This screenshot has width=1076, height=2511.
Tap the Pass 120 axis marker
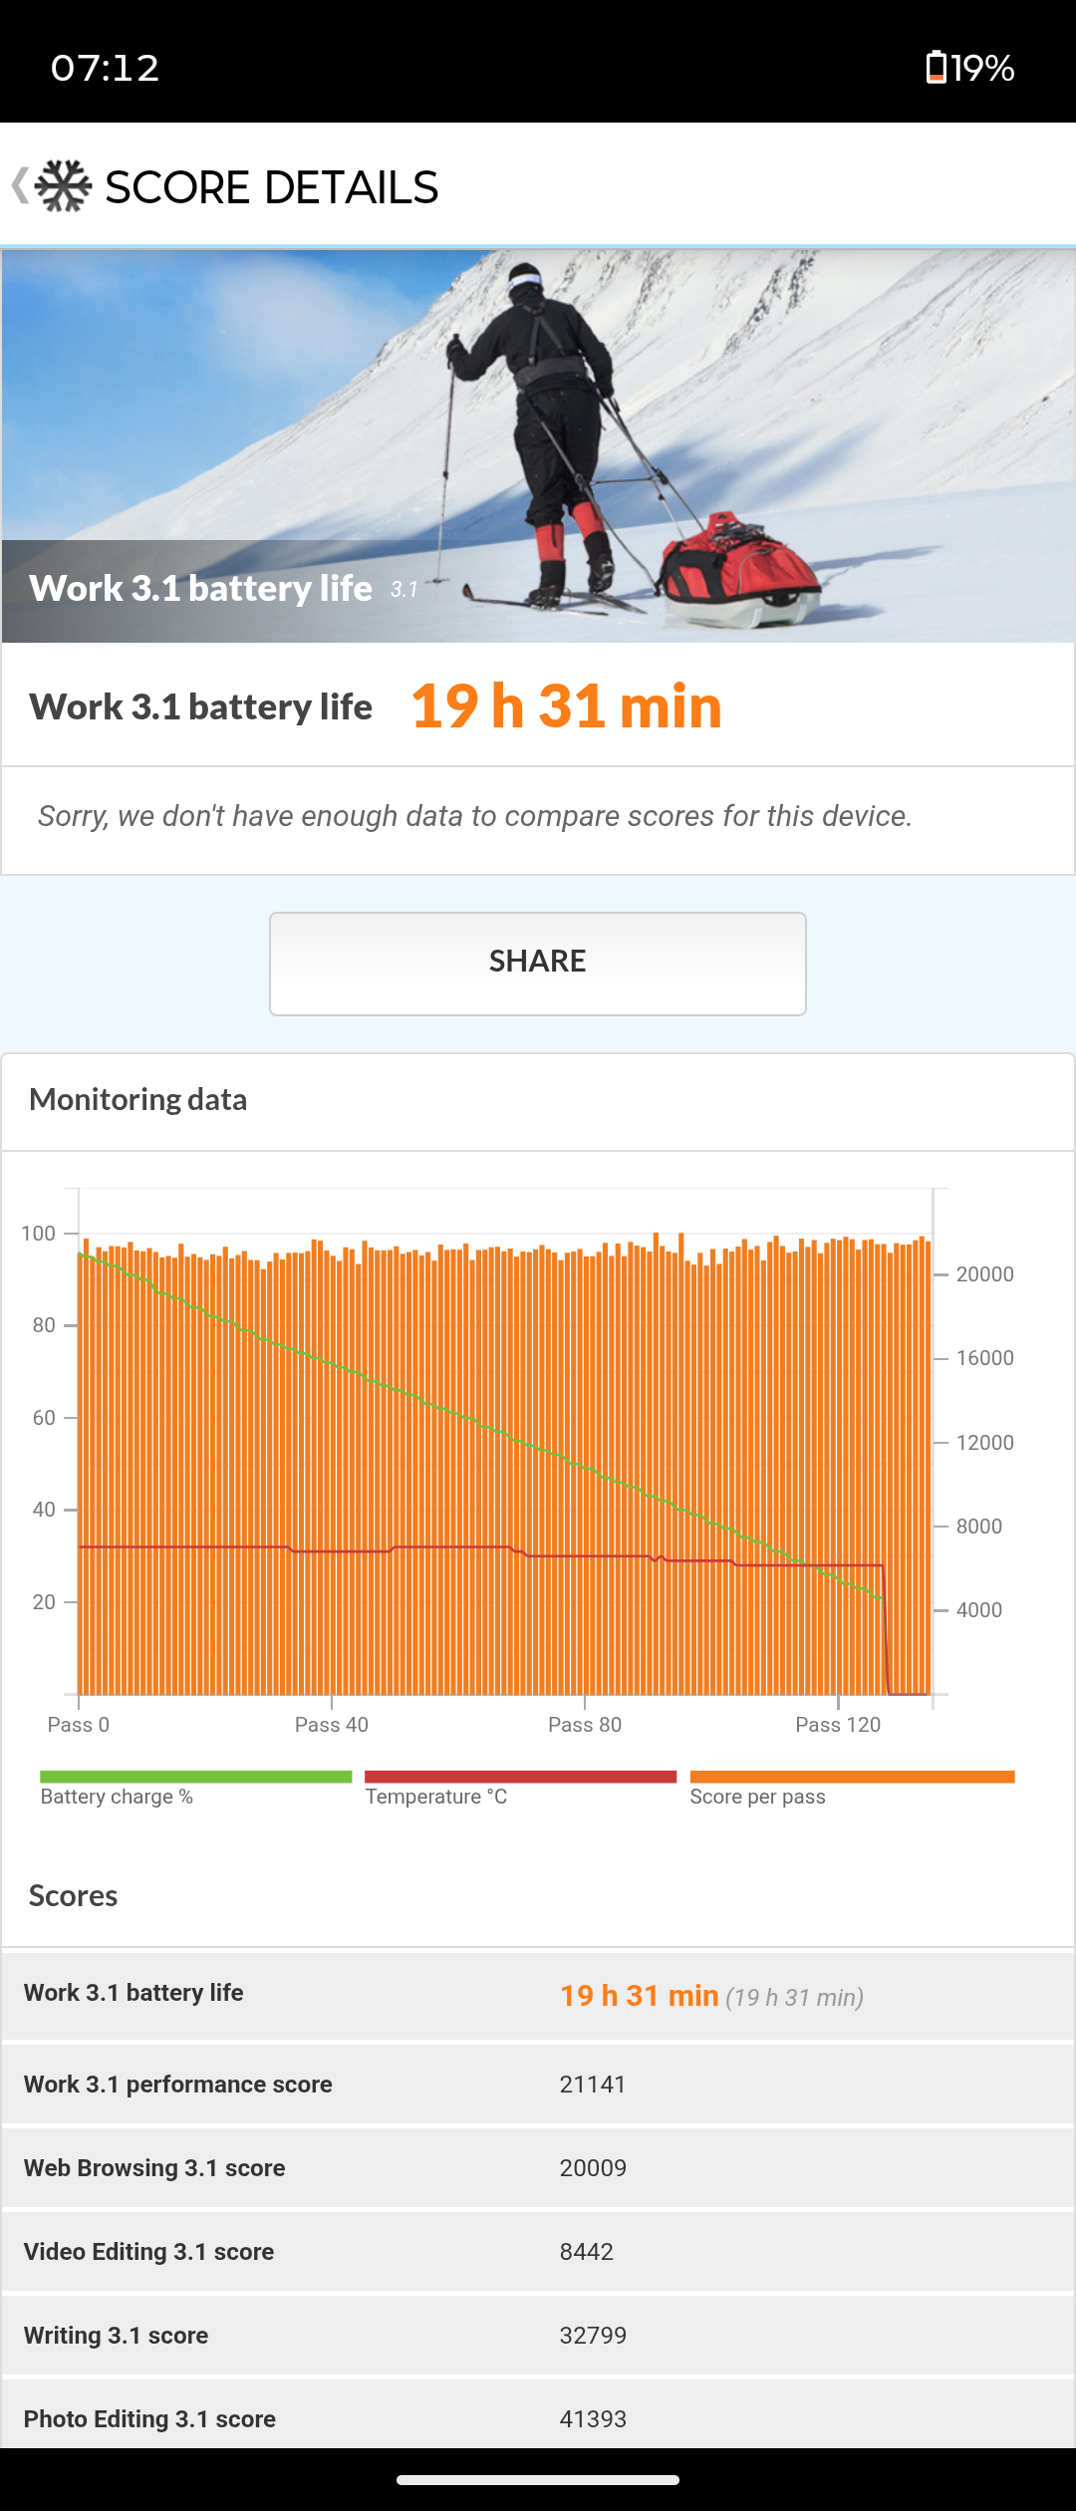[x=838, y=1725]
